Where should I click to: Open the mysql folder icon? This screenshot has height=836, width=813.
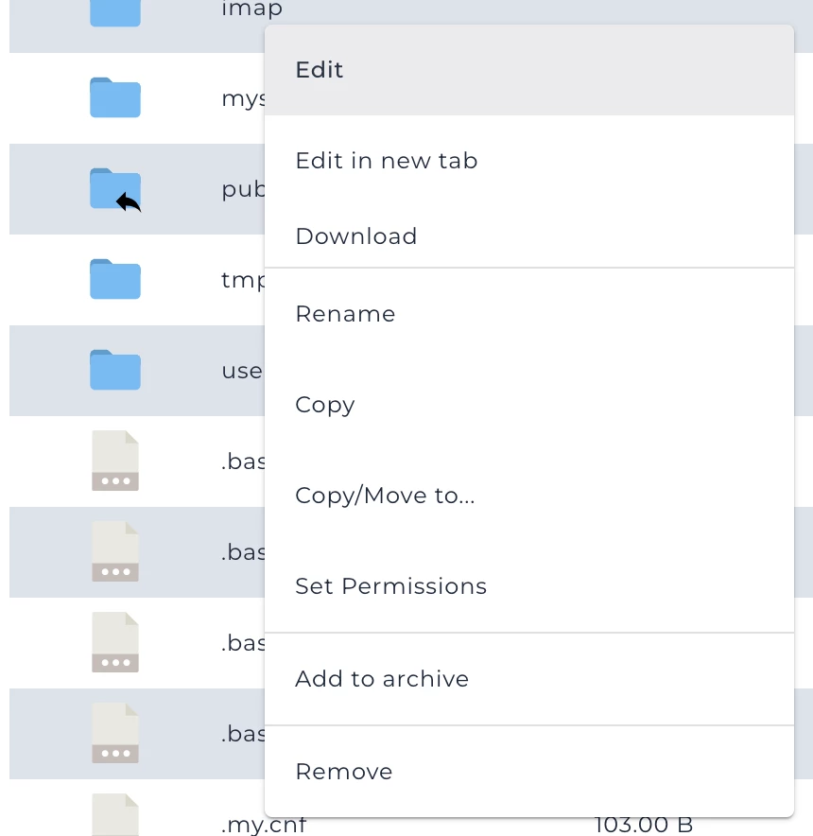[114, 98]
